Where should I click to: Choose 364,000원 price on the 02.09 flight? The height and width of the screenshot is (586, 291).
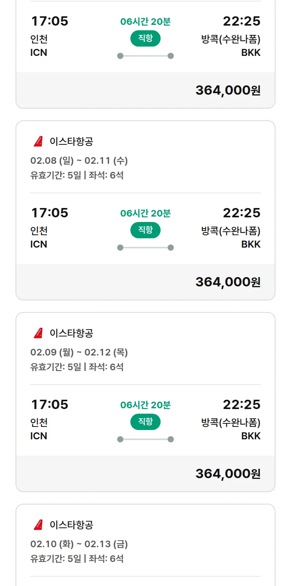click(228, 474)
